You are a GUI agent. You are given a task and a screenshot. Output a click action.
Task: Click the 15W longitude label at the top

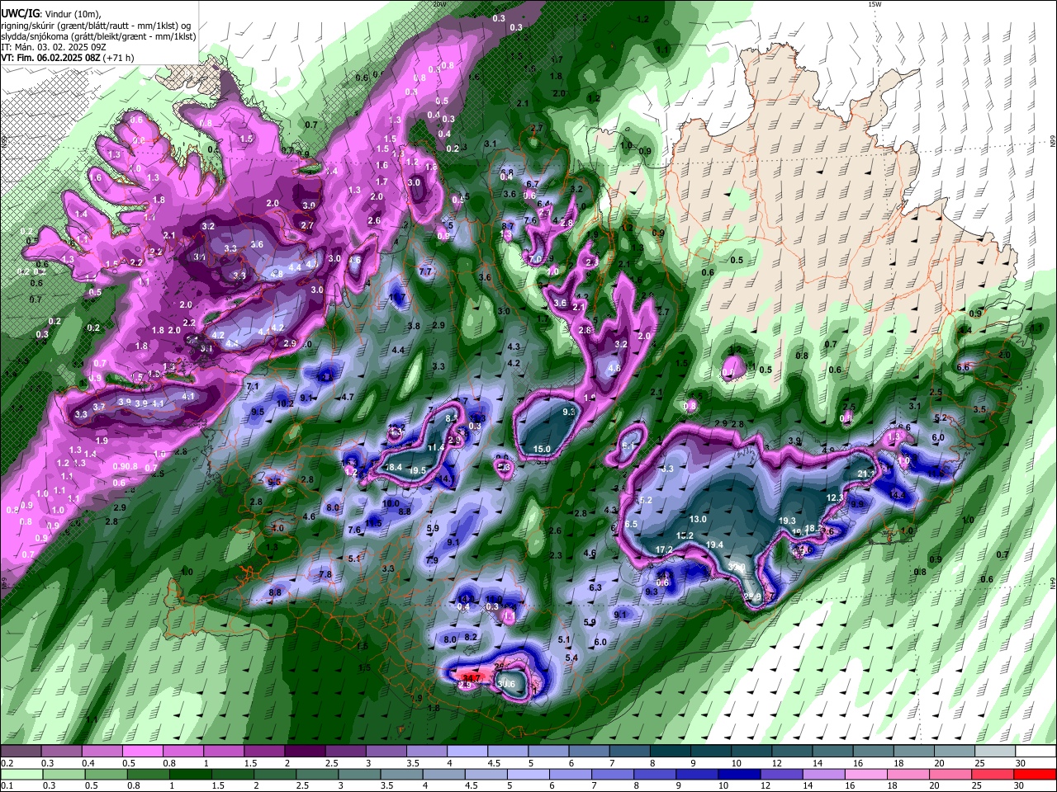874,4
